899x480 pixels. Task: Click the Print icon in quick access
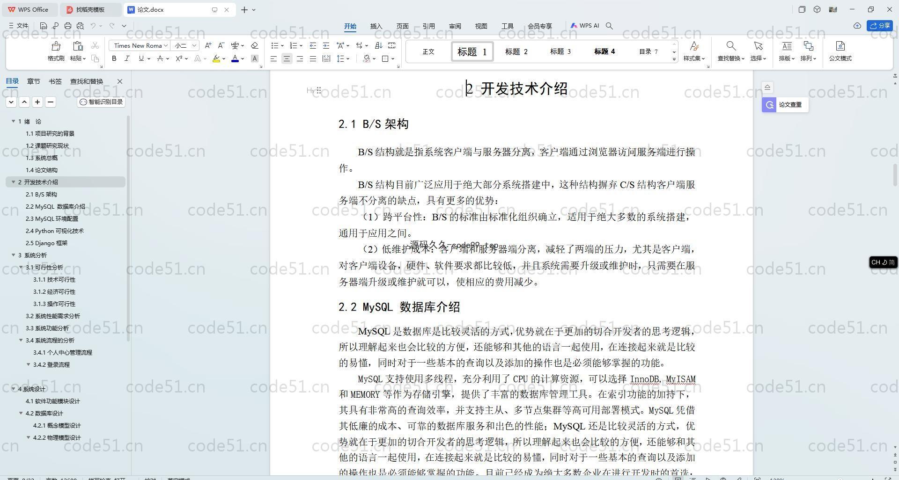click(68, 26)
